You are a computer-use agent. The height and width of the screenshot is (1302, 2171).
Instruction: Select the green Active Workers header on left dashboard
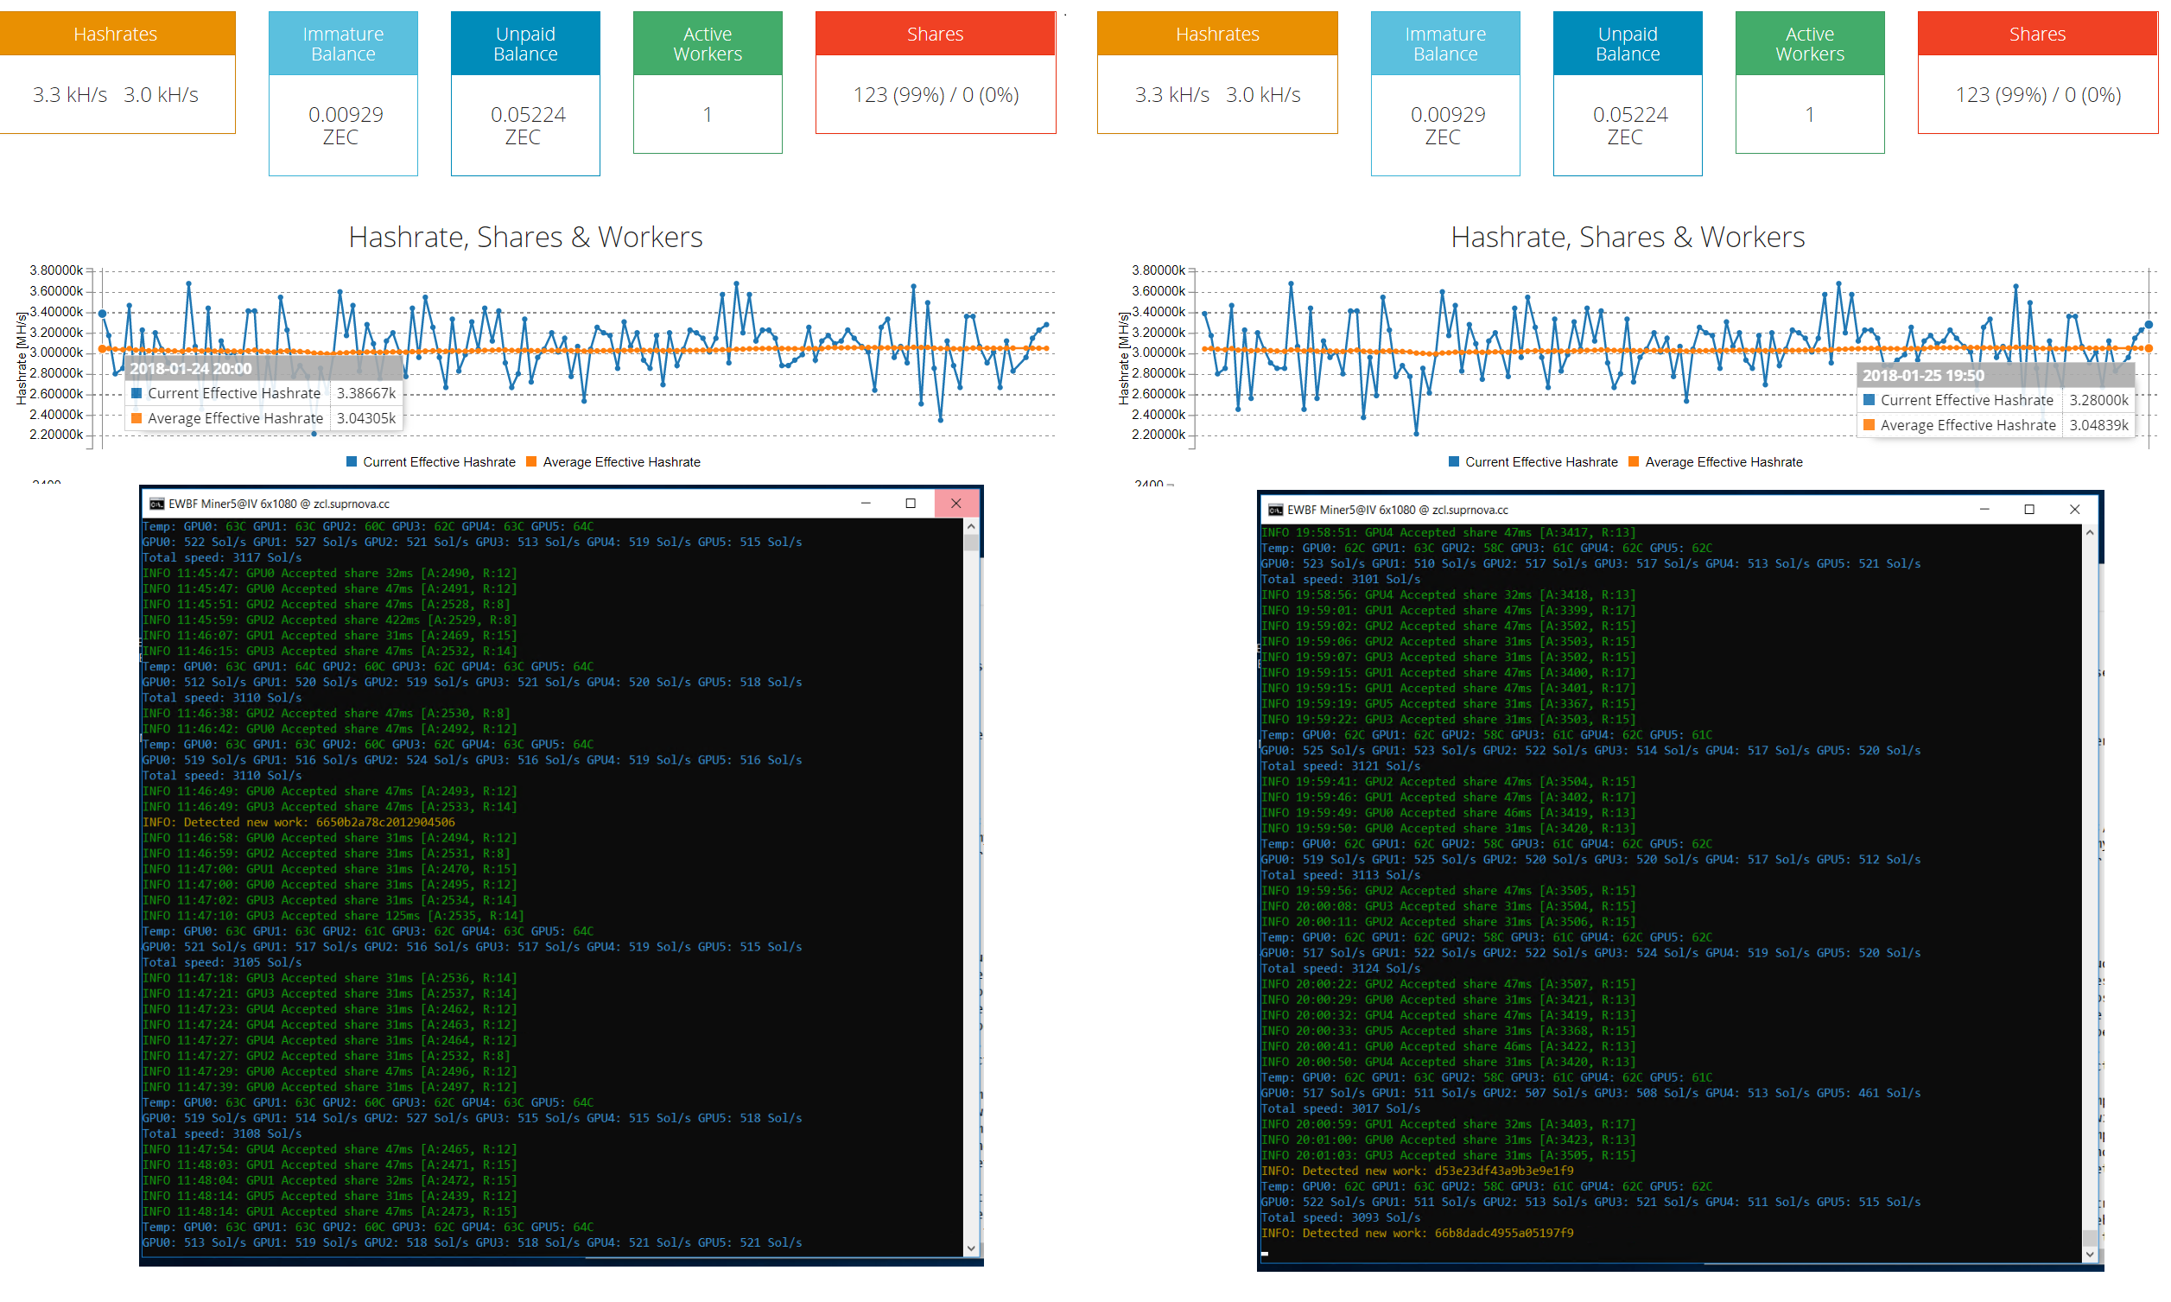point(708,43)
